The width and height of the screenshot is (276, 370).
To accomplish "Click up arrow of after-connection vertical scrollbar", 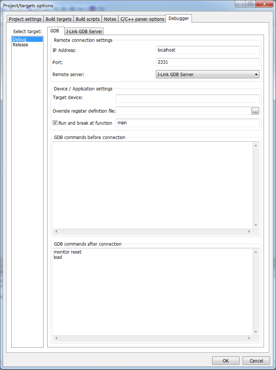I will 256,252.
